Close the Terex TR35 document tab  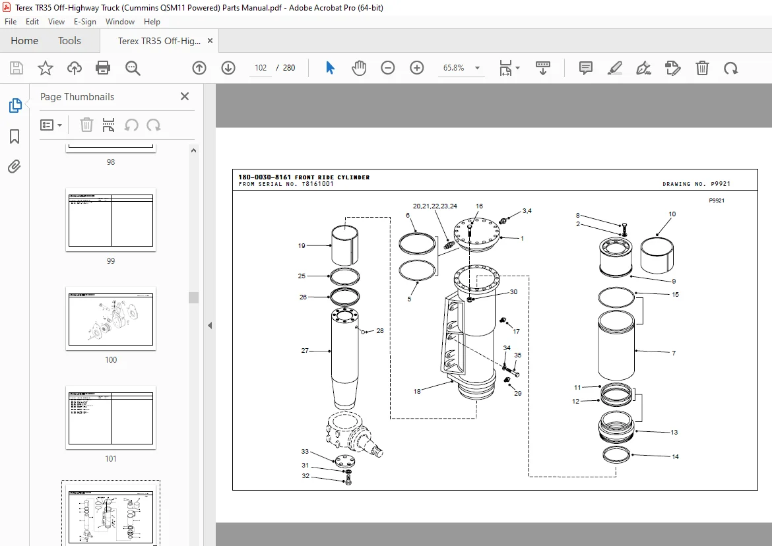[210, 41]
